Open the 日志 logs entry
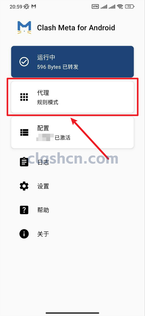Image resolution: width=145 pixels, height=316 pixels. (x=72, y=162)
